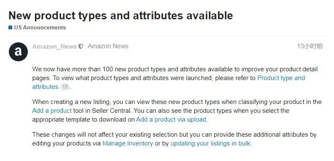Viewport: 334px width, 161px height.
Task: Open the Amazon_News username profile
Action: [x=54, y=47]
